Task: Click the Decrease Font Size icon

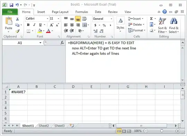Action: (x=57, y=25)
